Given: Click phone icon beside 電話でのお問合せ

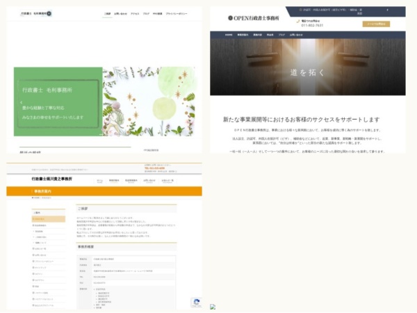Looking at the screenshot, I should pos(298,21).
